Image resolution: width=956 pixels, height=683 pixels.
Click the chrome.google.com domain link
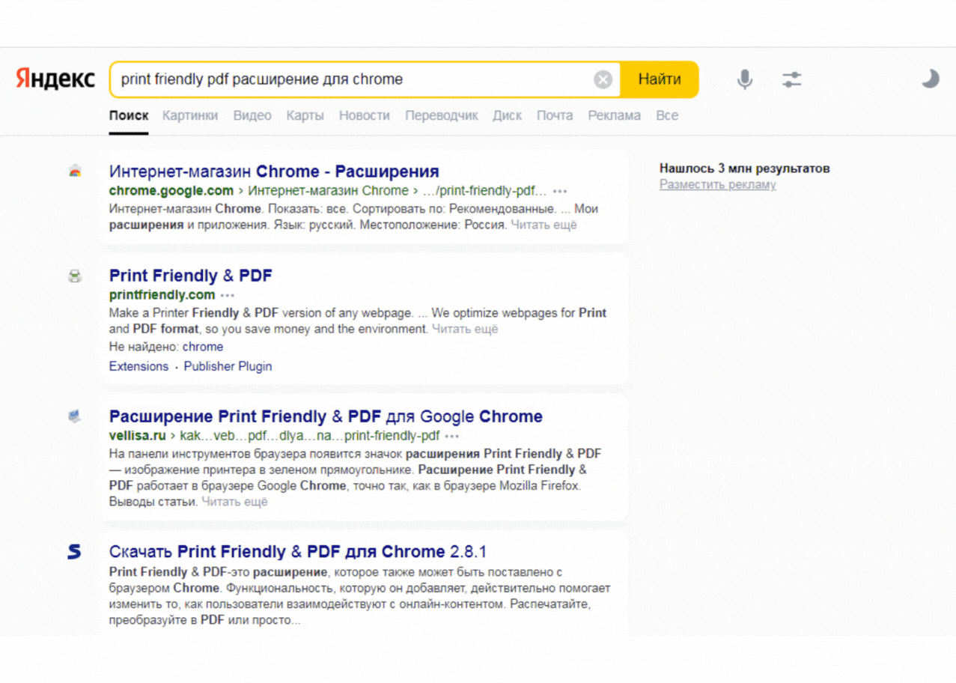click(x=171, y=191)
